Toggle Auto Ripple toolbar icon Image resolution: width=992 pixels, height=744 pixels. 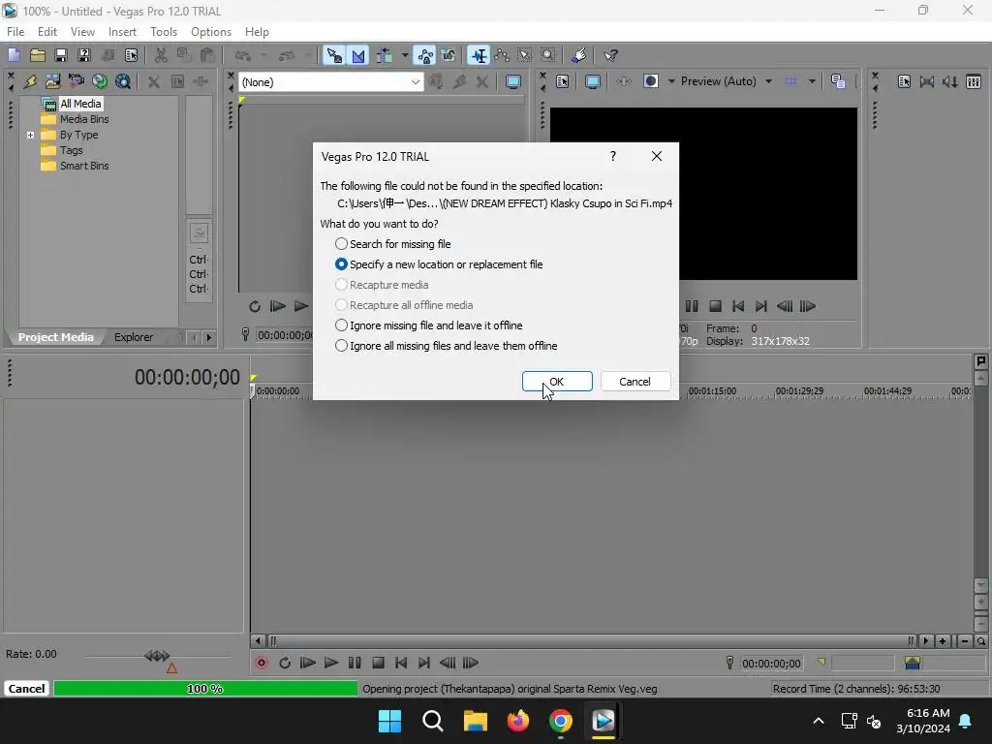tap(385, 55)
